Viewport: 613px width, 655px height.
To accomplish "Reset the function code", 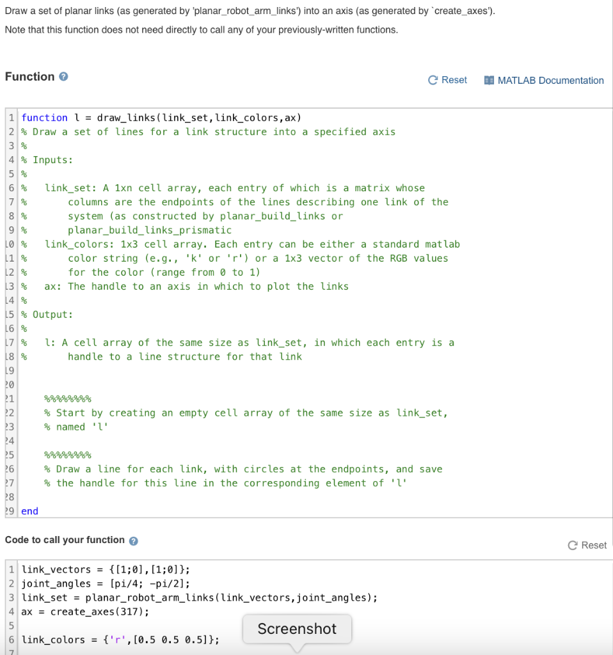I will (x=447, y=80).
